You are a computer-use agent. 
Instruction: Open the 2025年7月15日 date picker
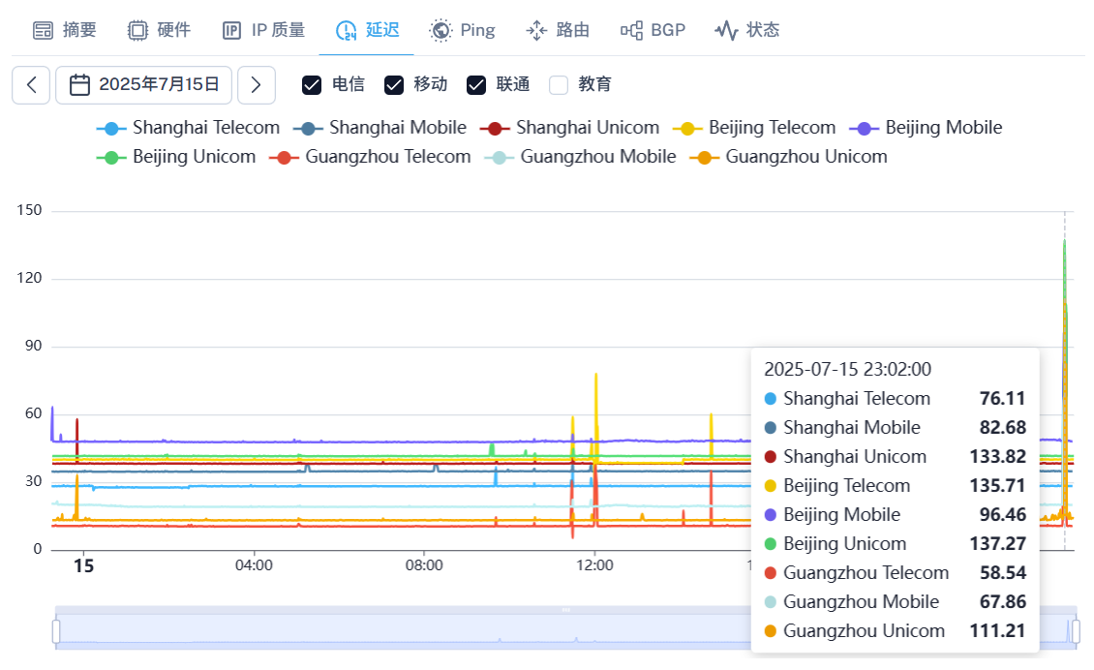coord(159,85)
